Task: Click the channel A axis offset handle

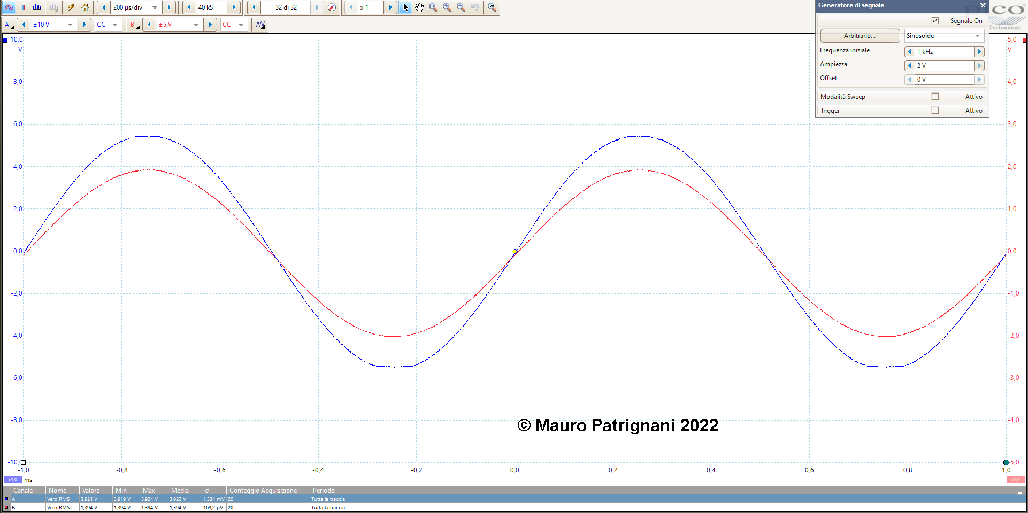Action: [23, 463]
